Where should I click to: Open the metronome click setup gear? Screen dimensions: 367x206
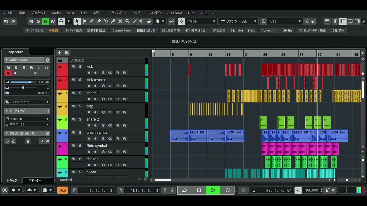(x=333, y=190)
